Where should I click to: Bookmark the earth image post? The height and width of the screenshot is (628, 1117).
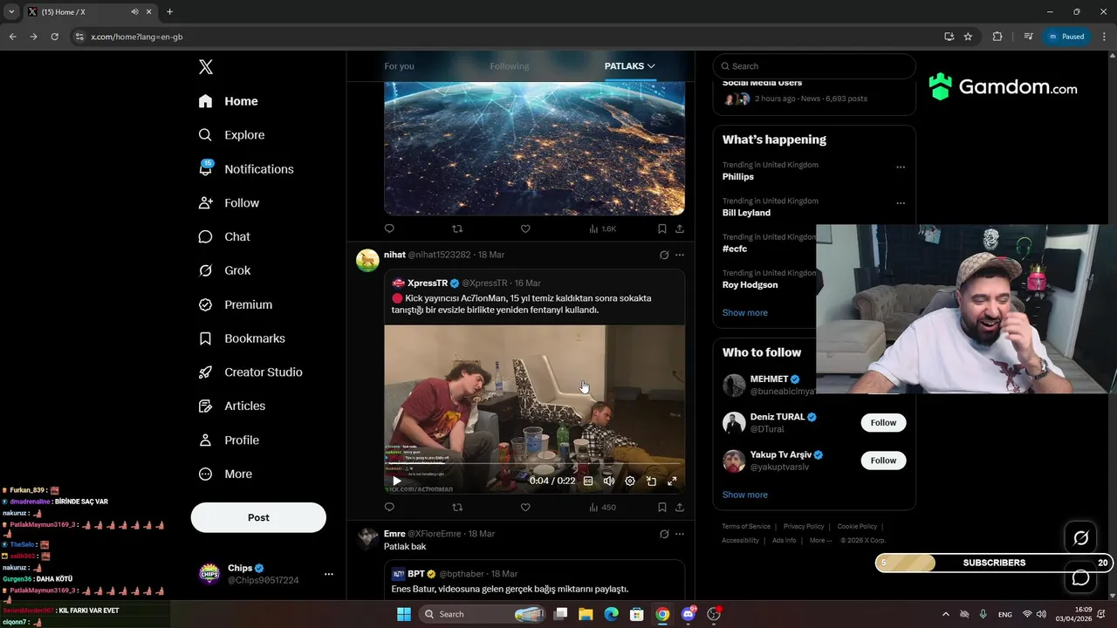click(661, 229)
